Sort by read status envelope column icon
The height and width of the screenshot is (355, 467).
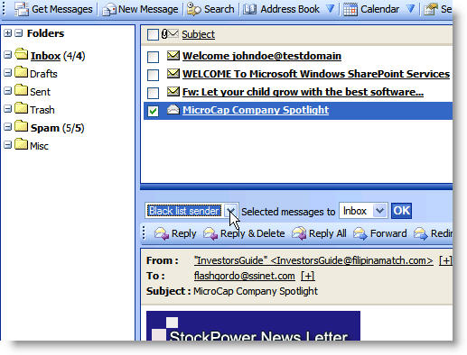click(173, 33)
